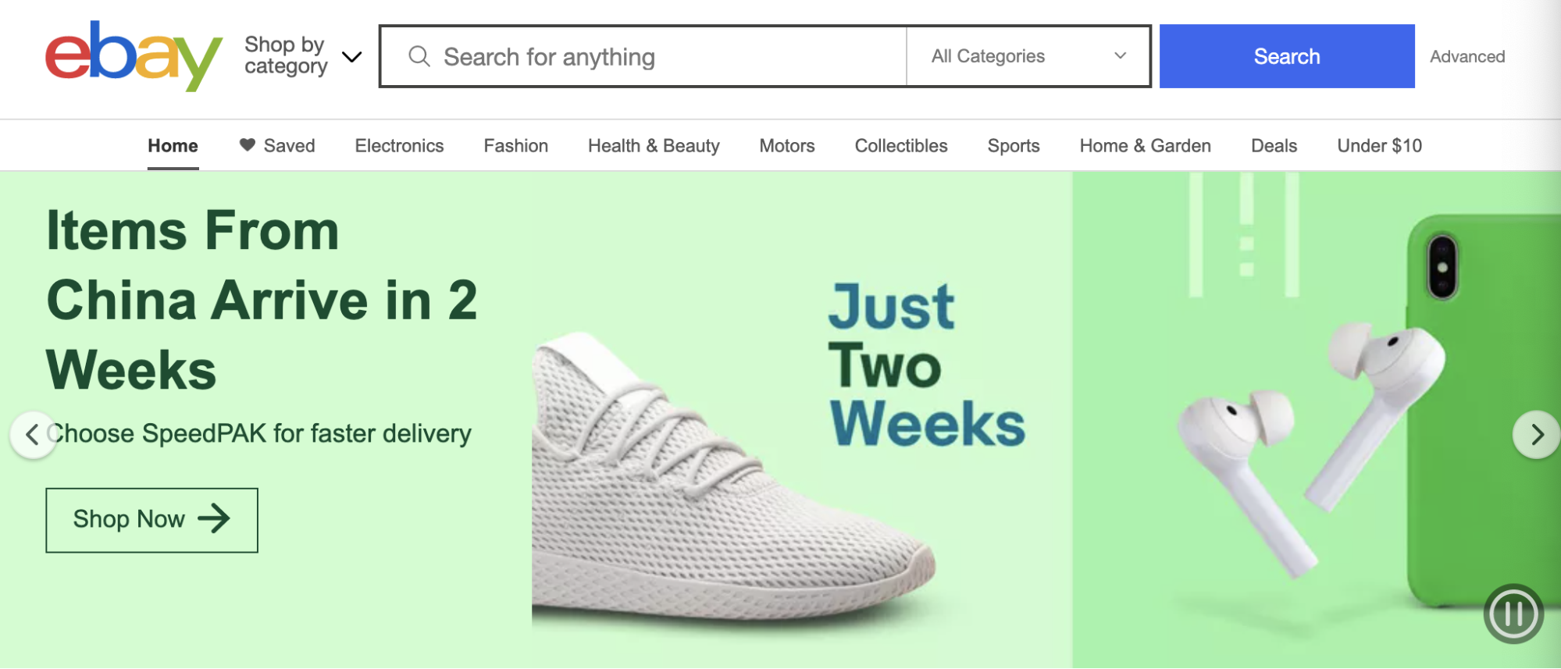Open Shop by category menu
Image resolution: width=1561 pixels, height=669 pixels.
tap(303, 55)
